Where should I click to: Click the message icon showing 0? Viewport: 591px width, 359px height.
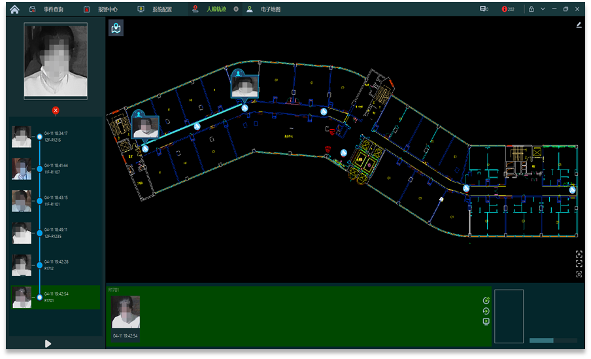pos(484,9)
